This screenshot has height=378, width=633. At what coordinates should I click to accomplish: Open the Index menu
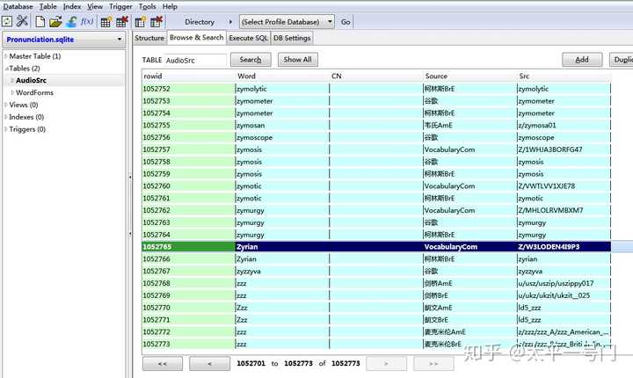(x=72, y=6)
